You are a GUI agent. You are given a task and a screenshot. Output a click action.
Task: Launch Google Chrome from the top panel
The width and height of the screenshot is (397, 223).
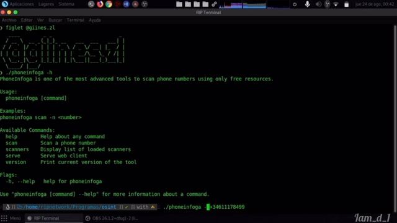(x=109, y=4)
